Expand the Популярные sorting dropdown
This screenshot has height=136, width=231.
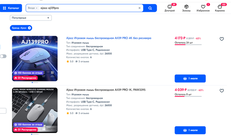click(x=31, y=18)
